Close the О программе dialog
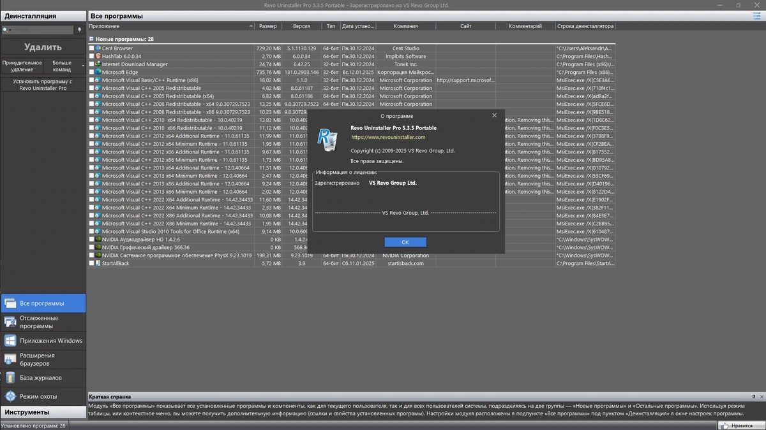The image size is (766, 430). pos(494,115)
